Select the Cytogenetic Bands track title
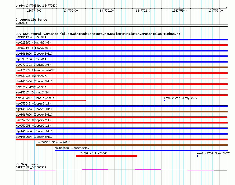This screenshot has height=185, width=235. pos(31,20)
